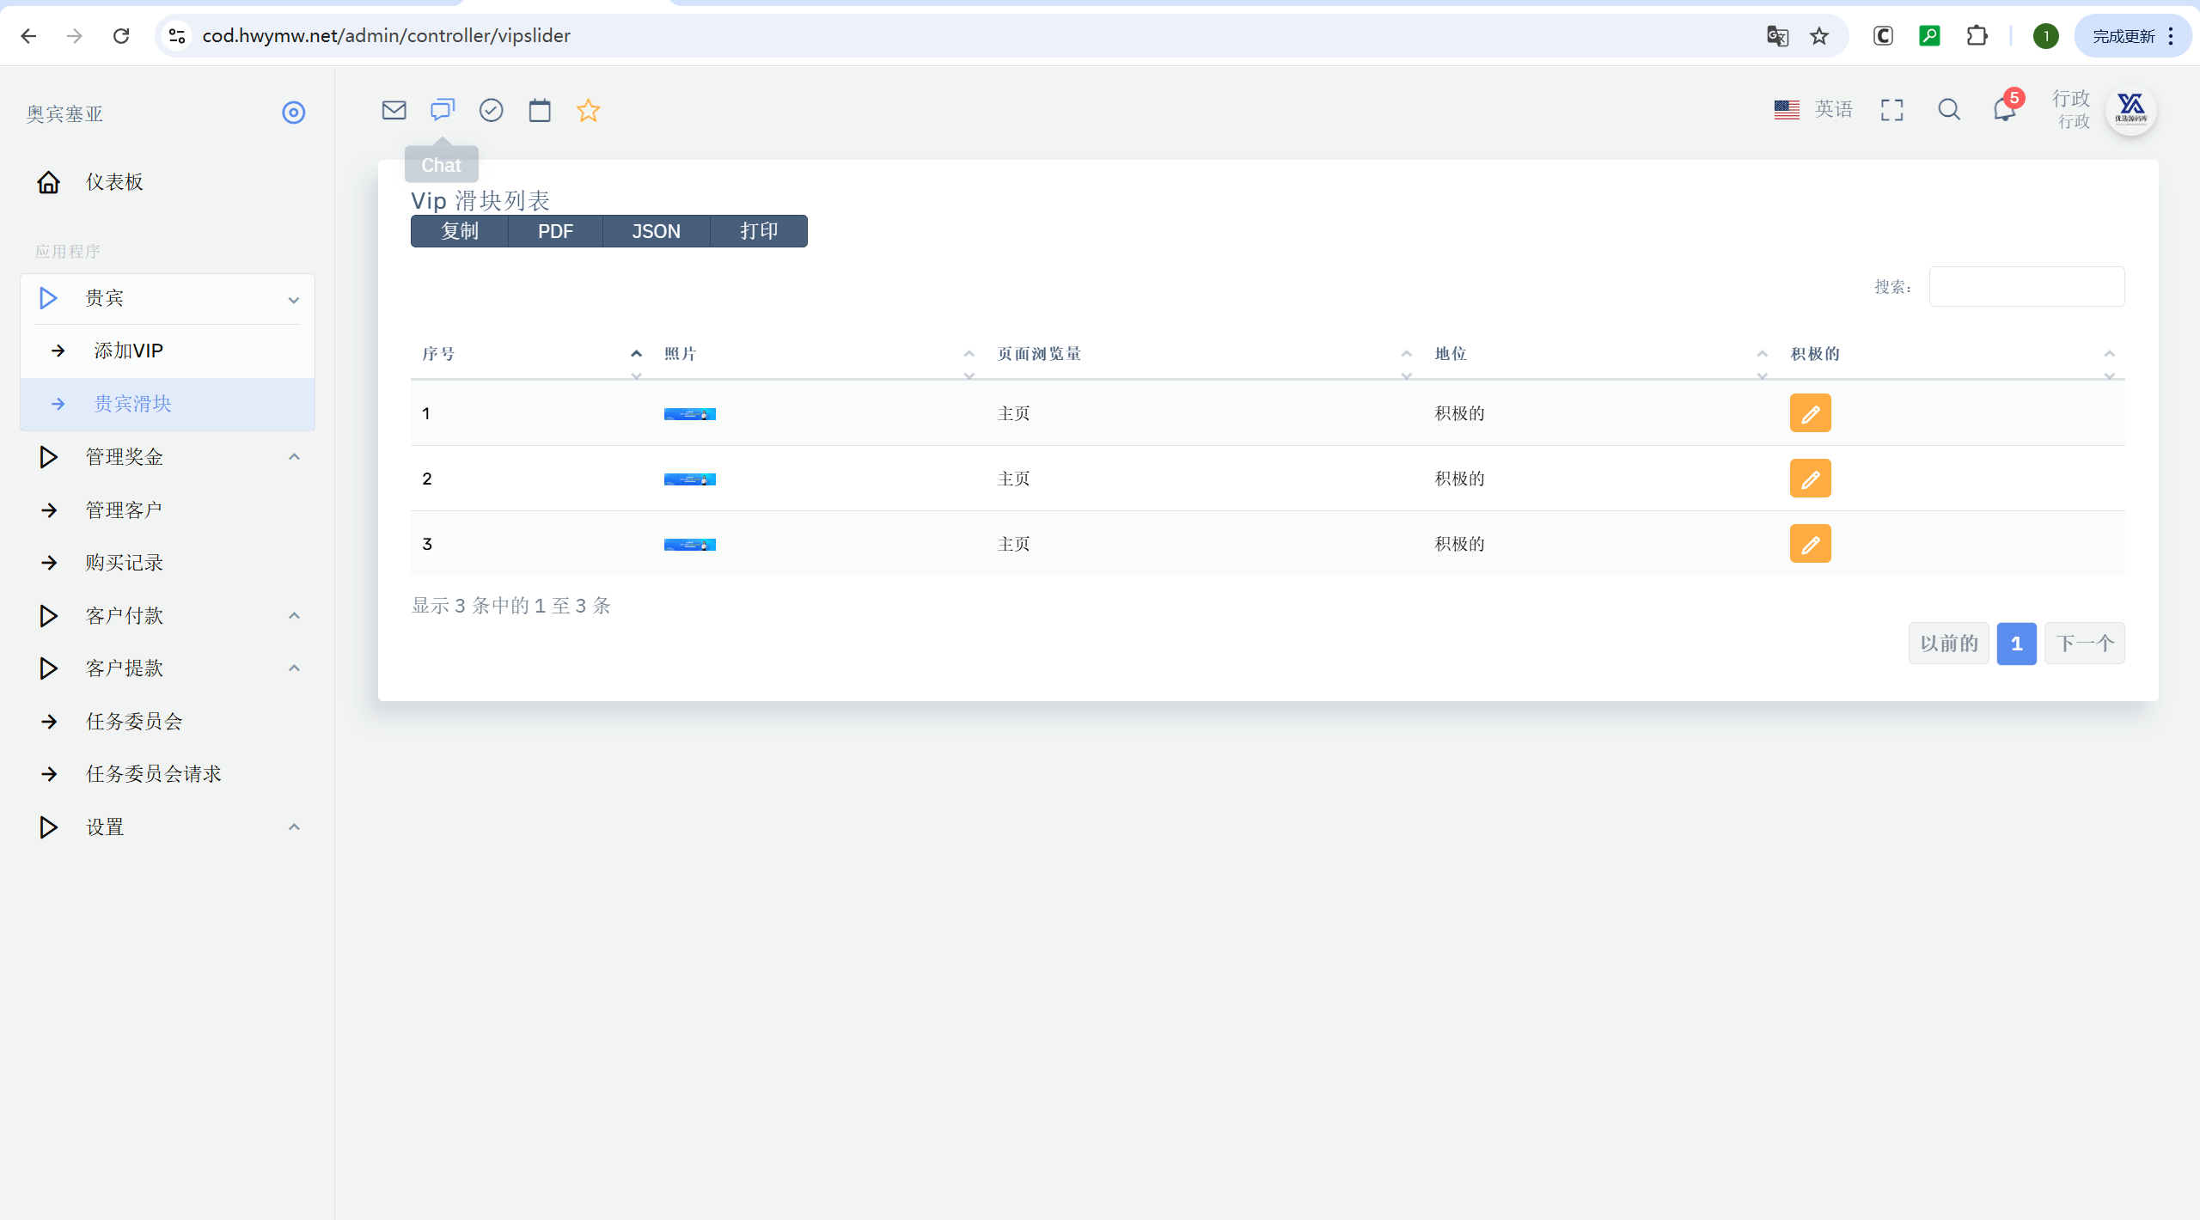This screenshot has height=1220, width=2200.
Task: Open the calendar icon
Action: pyautogui.click(x=540, y=110)
